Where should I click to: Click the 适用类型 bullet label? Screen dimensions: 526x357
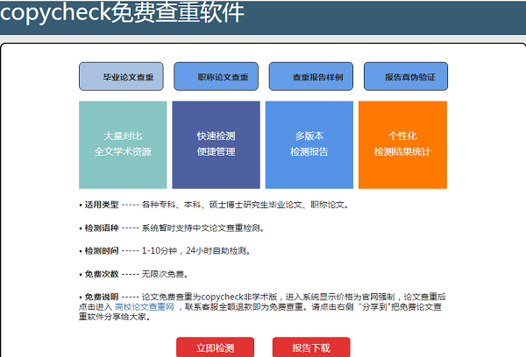[x=102, y=205]
